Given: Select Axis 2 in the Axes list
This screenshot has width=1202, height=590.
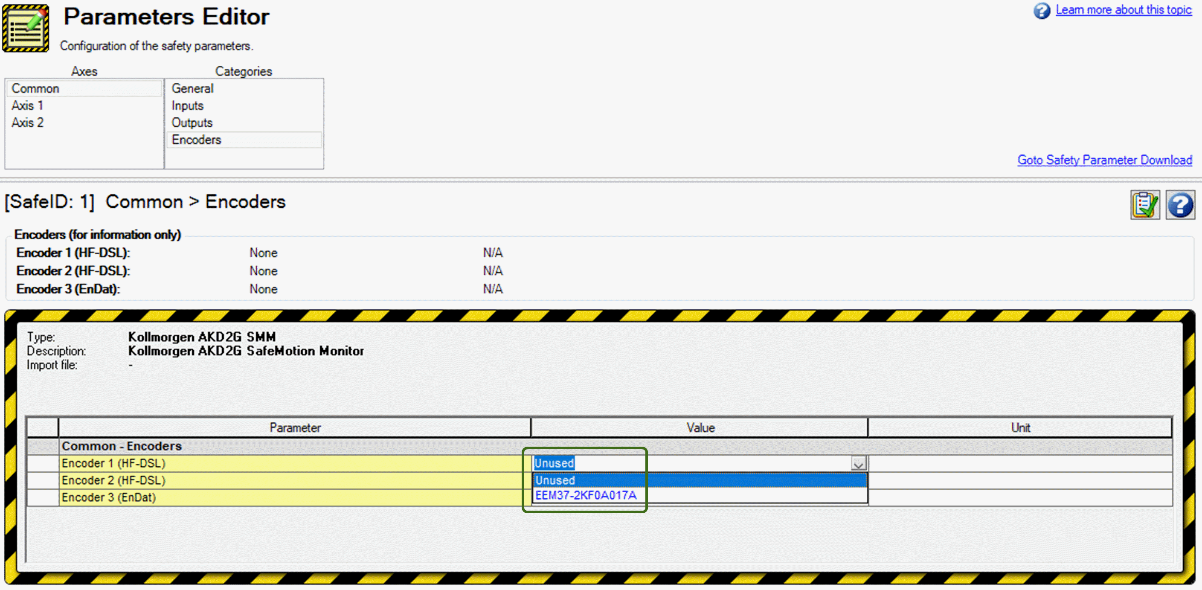Looking at the screenshot, I should pyautogui.click(x=84, y=122).
